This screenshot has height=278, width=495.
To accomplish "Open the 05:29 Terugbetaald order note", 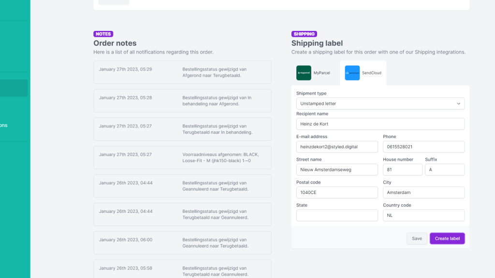I will coord(182,72).
